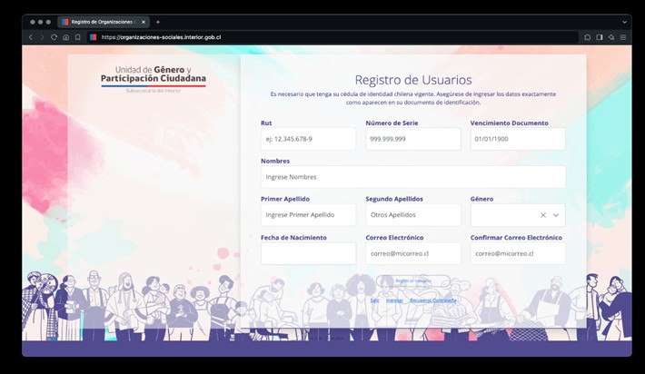Follow the Recuperar Contraseña link

[x=433, y=300]
